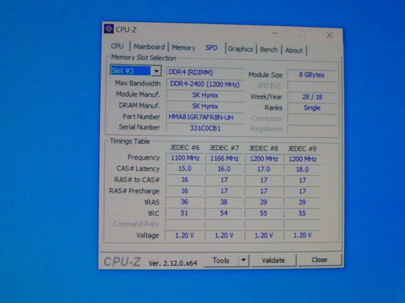Click the Timings Table group label
Image resolution: width=405 pixels, height=303 pixels.
pos(130,141)
